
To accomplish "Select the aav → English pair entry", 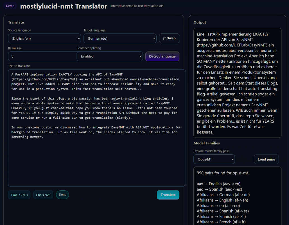I will [218, 184].
